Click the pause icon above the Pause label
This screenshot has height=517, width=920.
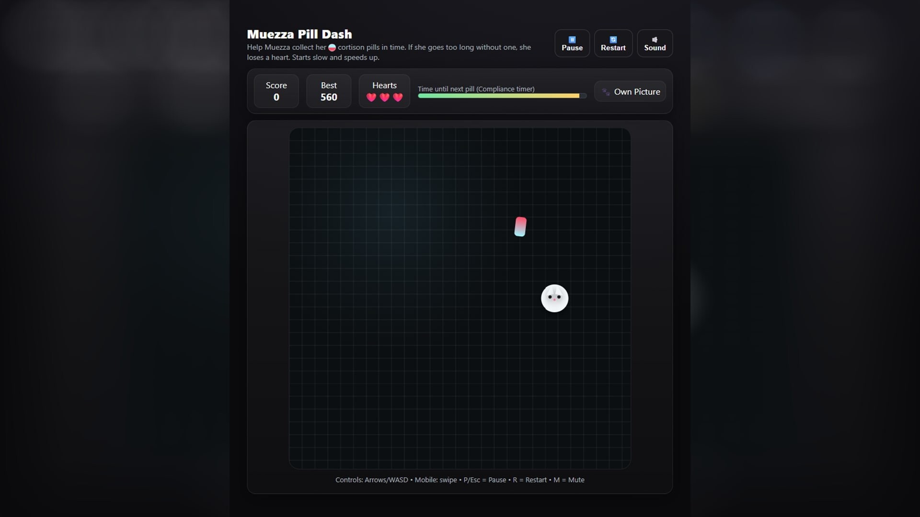(572, 40)
